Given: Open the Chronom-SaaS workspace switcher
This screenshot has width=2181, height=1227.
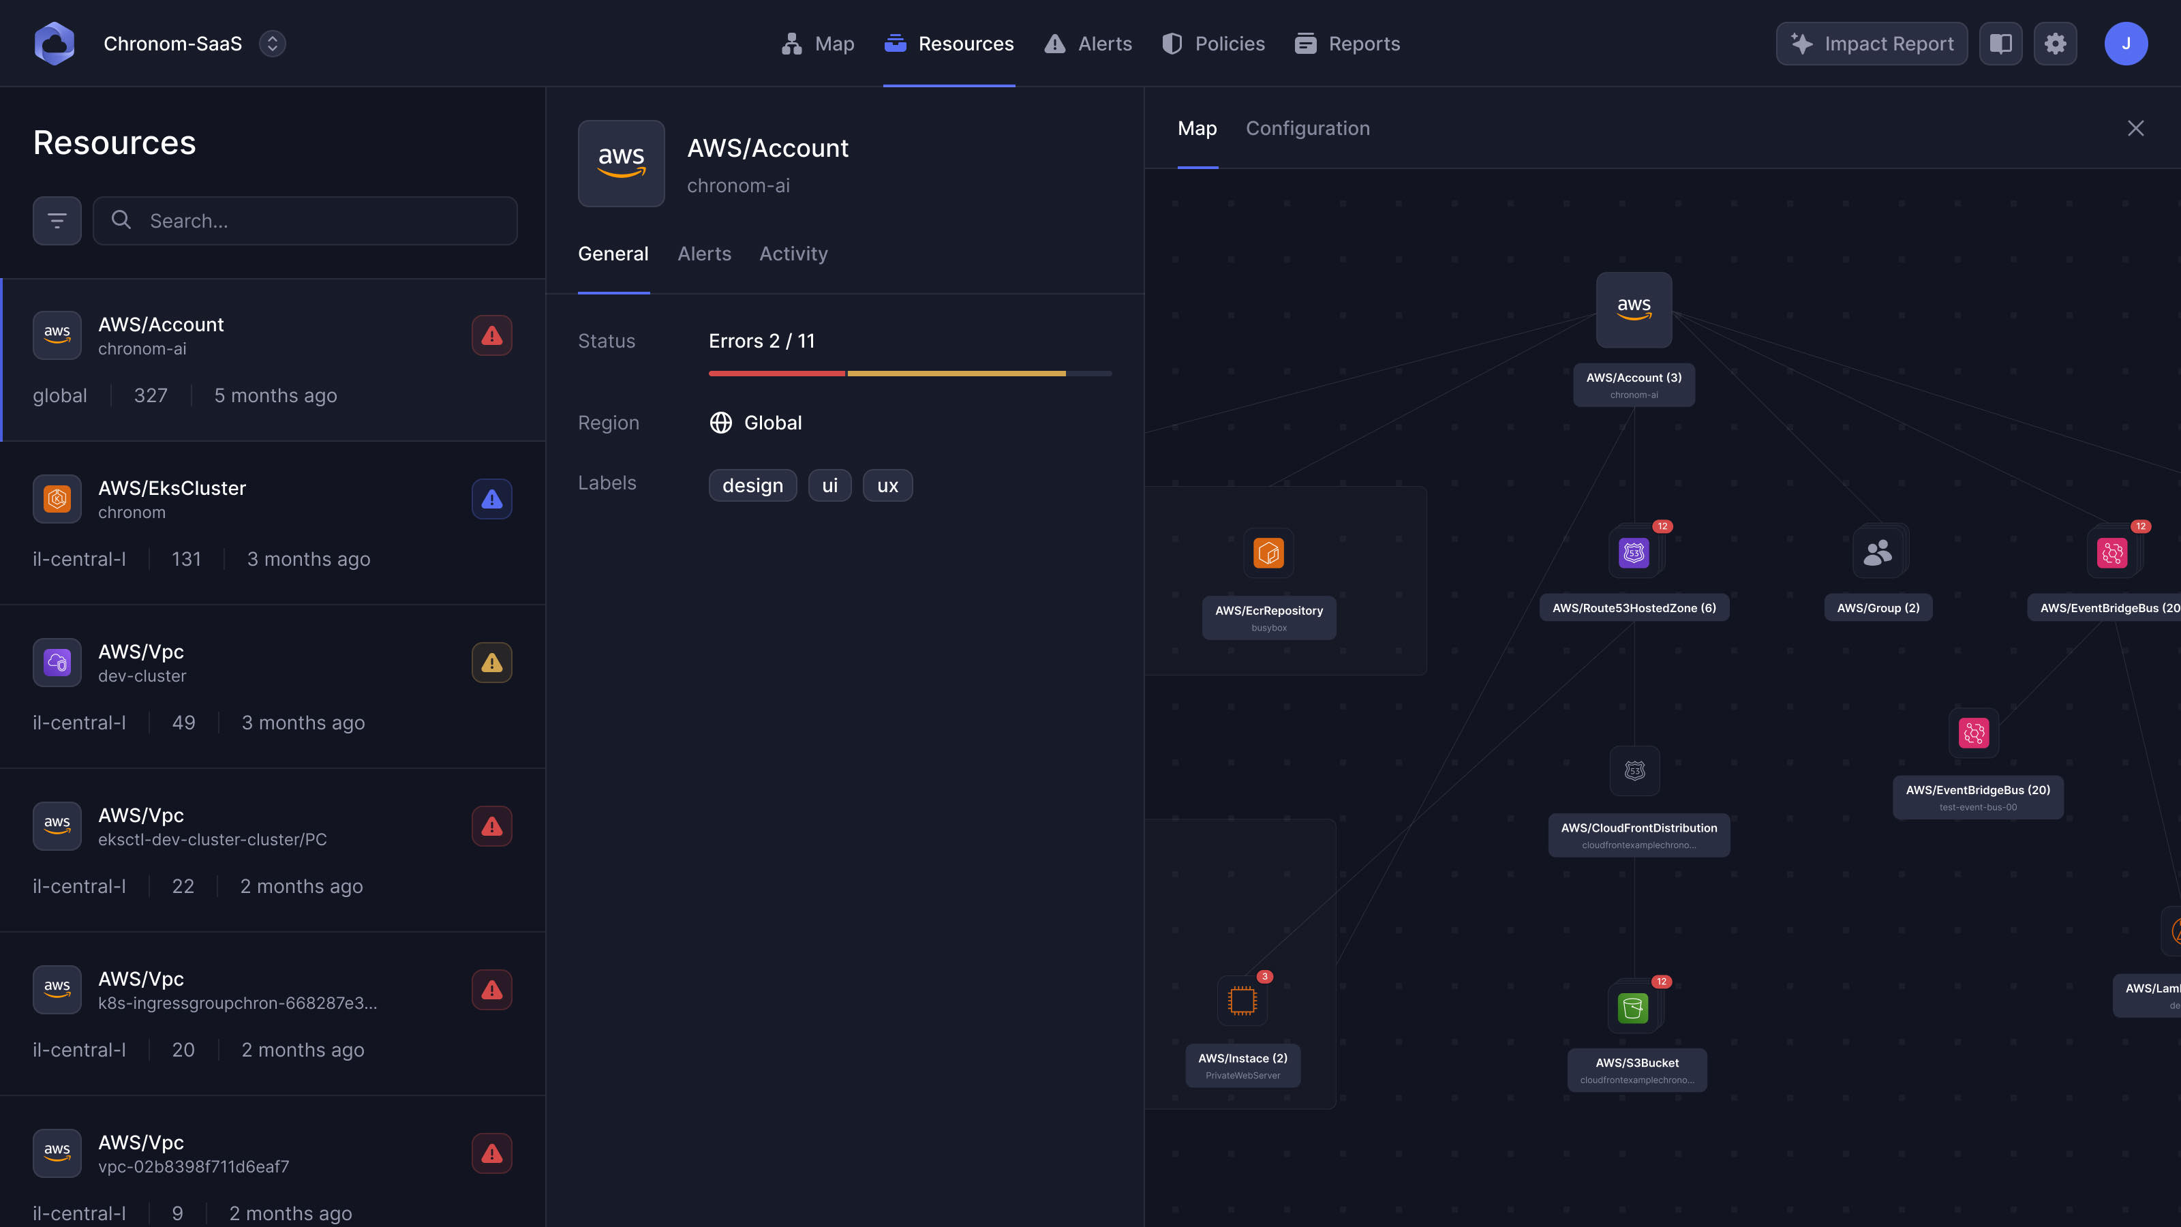Looking at the screenshot, I should 272,44.
